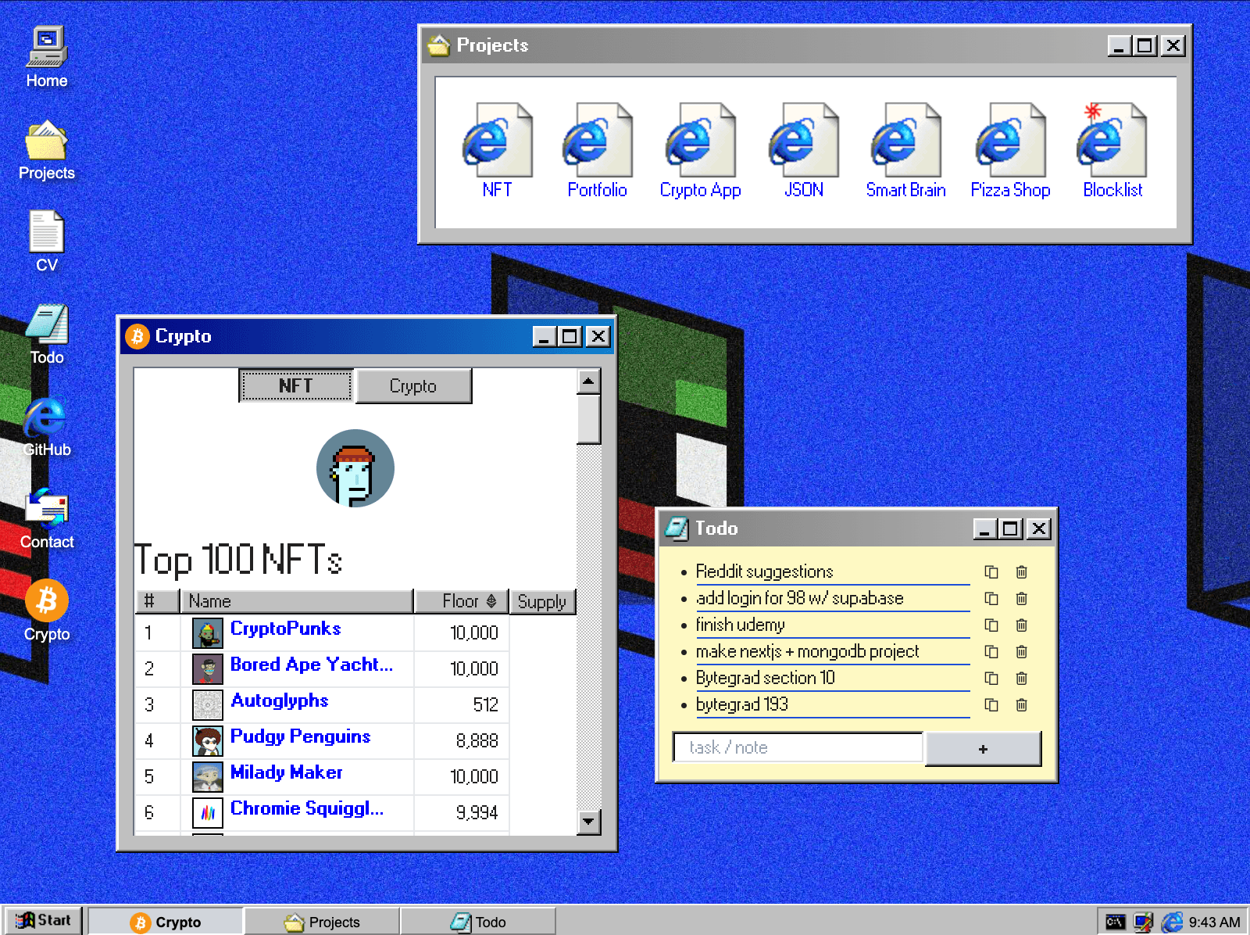Click the scroll down arrow in Crypto window
This screenshot has height=935, width=1250.
pyautogui.click(x=588, y=822)
